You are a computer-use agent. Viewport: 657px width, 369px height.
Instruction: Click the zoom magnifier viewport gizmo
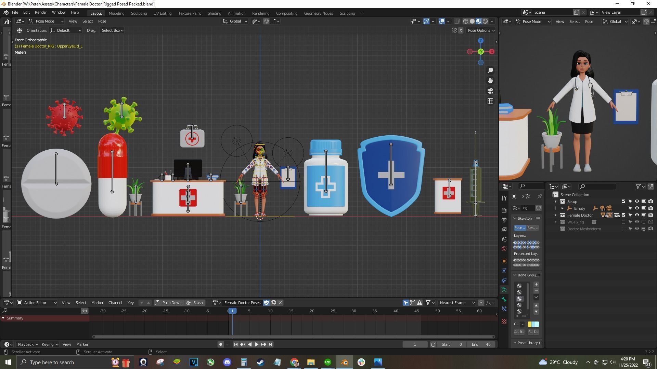(x=490, y=70)
